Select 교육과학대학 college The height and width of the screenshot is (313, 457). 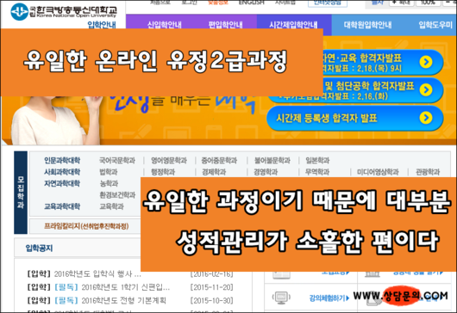[62, 206]
